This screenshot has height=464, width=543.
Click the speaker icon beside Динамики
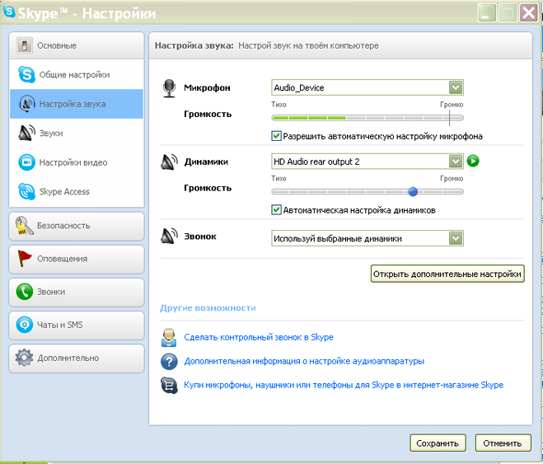(x=170, y=162)
